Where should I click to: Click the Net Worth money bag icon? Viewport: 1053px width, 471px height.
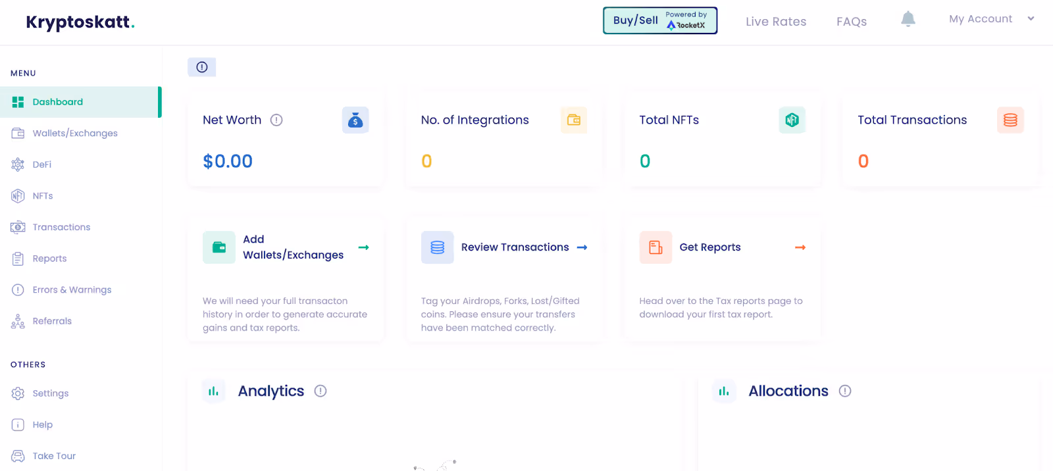(355, 120)
